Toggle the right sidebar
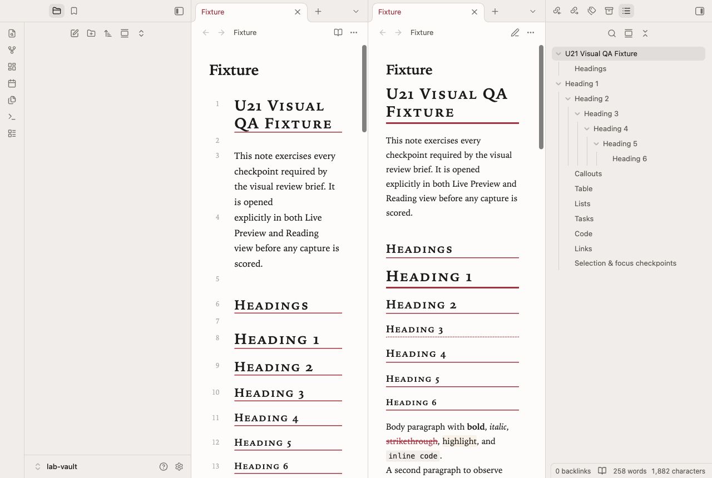Screen dimensions: 712x478 (700, 11)
